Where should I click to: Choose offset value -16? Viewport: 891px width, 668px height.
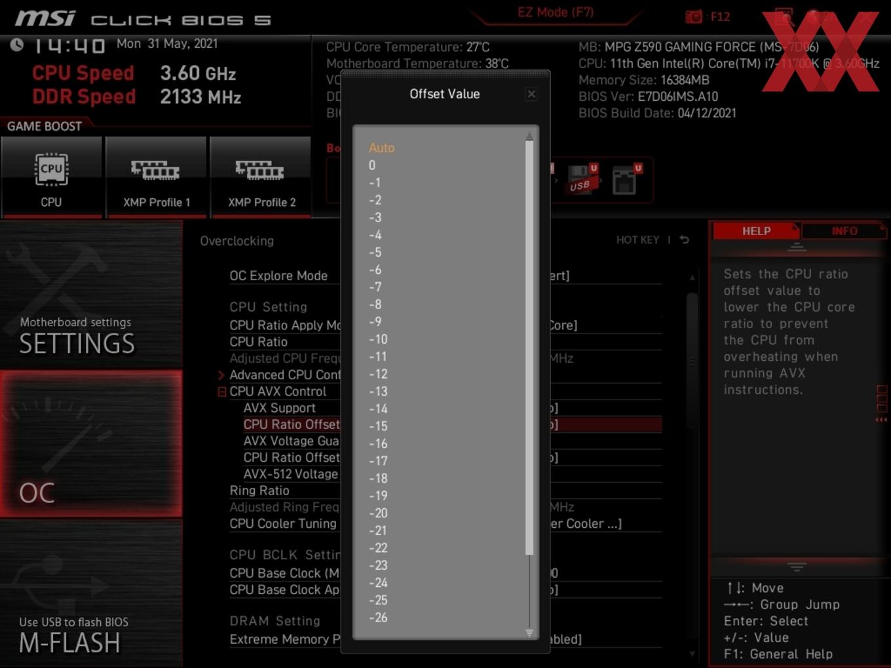(378, 443)
